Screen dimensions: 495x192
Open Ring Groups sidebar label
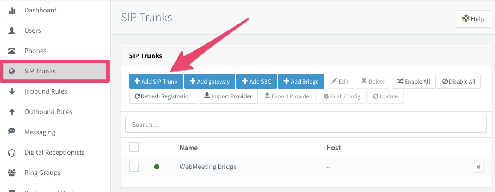[42, 173]
